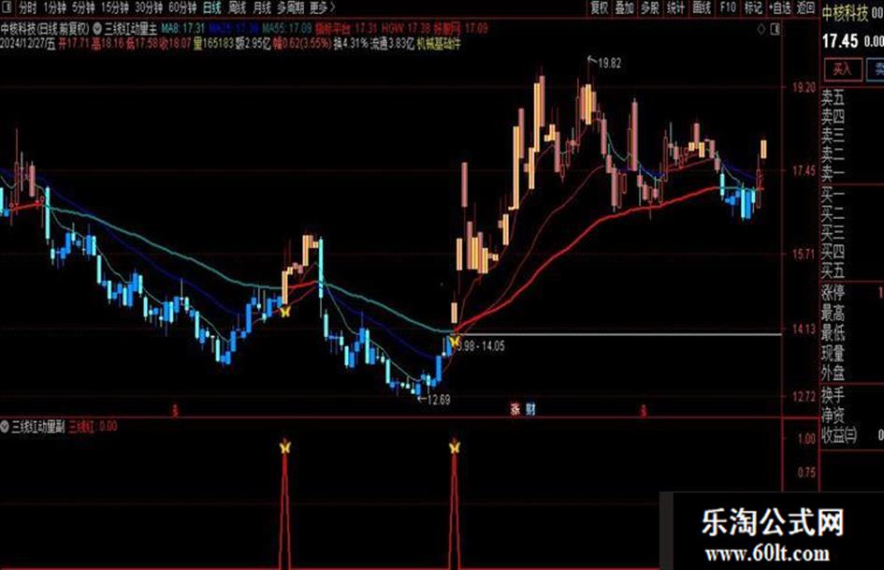Select the 30分钟 period tab
Viewport: 884px width, 570px height.
point(149,7)
